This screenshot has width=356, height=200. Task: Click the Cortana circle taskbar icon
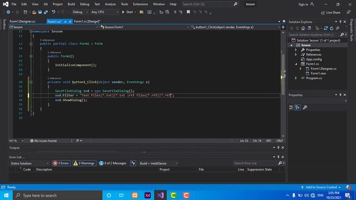point(109,195)
